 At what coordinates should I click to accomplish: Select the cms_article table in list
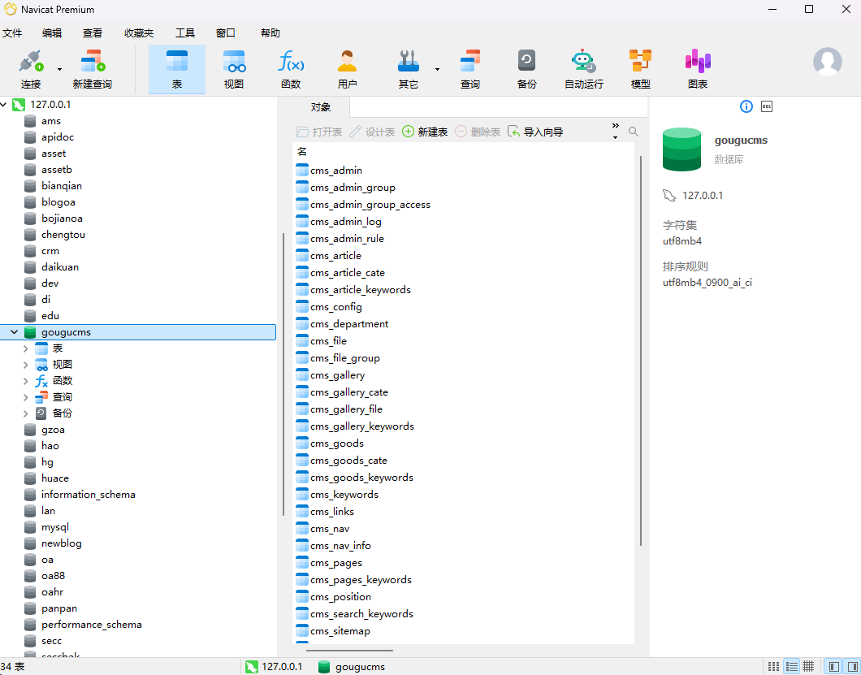tap(335, 256)
